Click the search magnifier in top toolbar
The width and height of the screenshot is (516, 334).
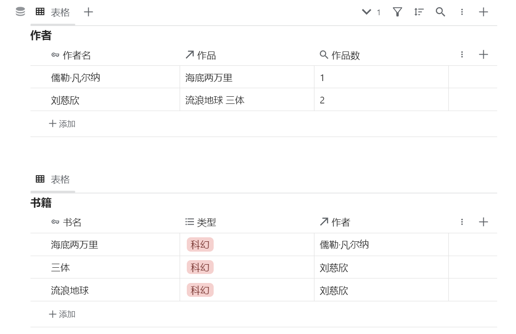tap(440, 12)
